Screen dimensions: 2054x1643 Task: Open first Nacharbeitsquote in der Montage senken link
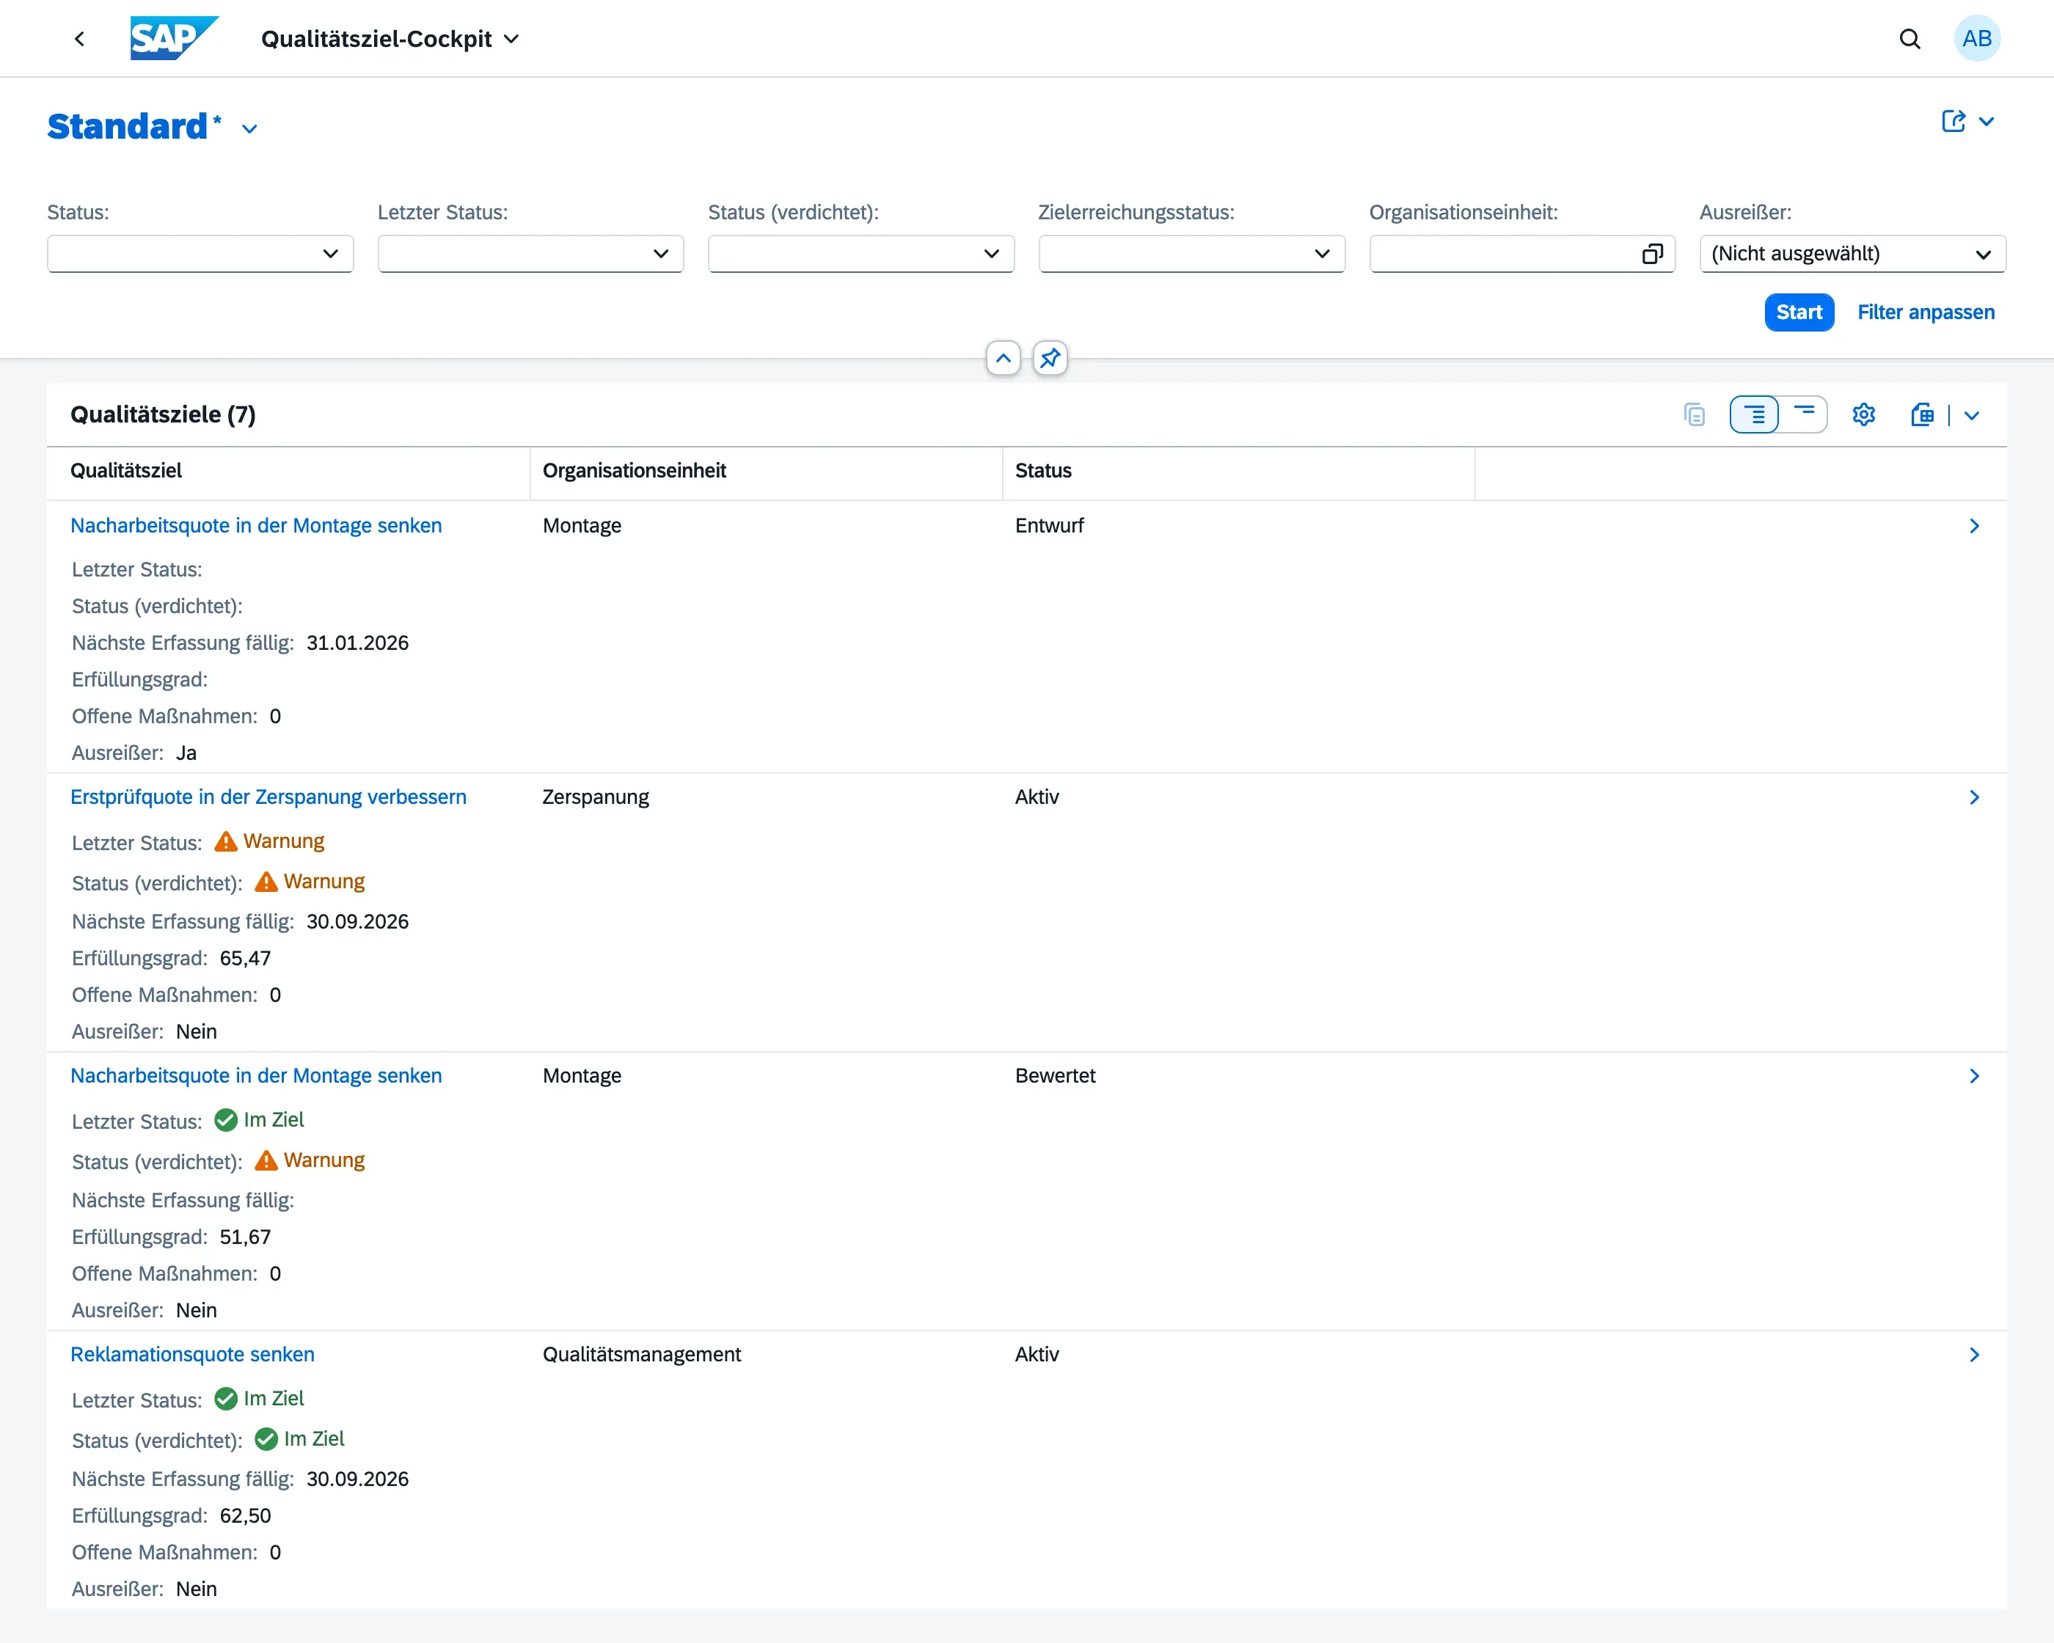pyautogui.click(x=256, y=526)
